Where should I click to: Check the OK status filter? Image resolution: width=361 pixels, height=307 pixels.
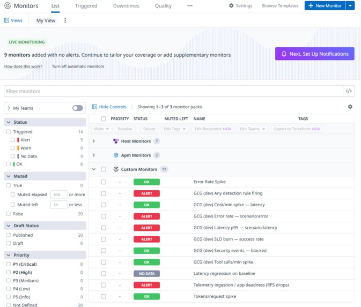coord(9,164)
